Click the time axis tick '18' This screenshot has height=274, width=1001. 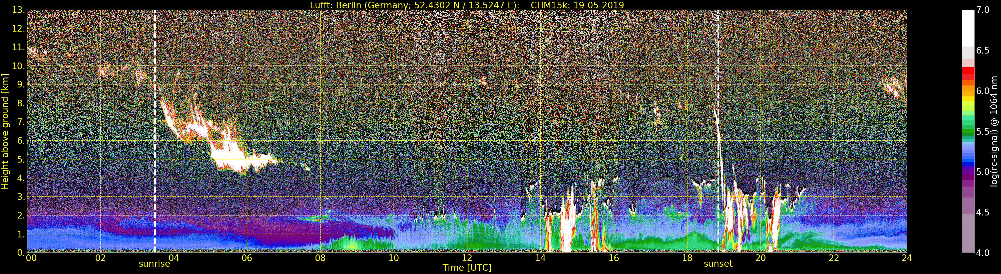[687, 258]
